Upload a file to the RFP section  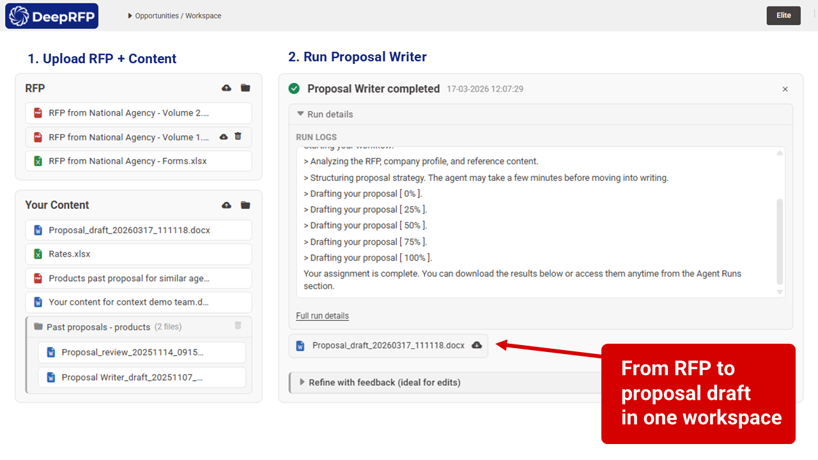[226, 88]
